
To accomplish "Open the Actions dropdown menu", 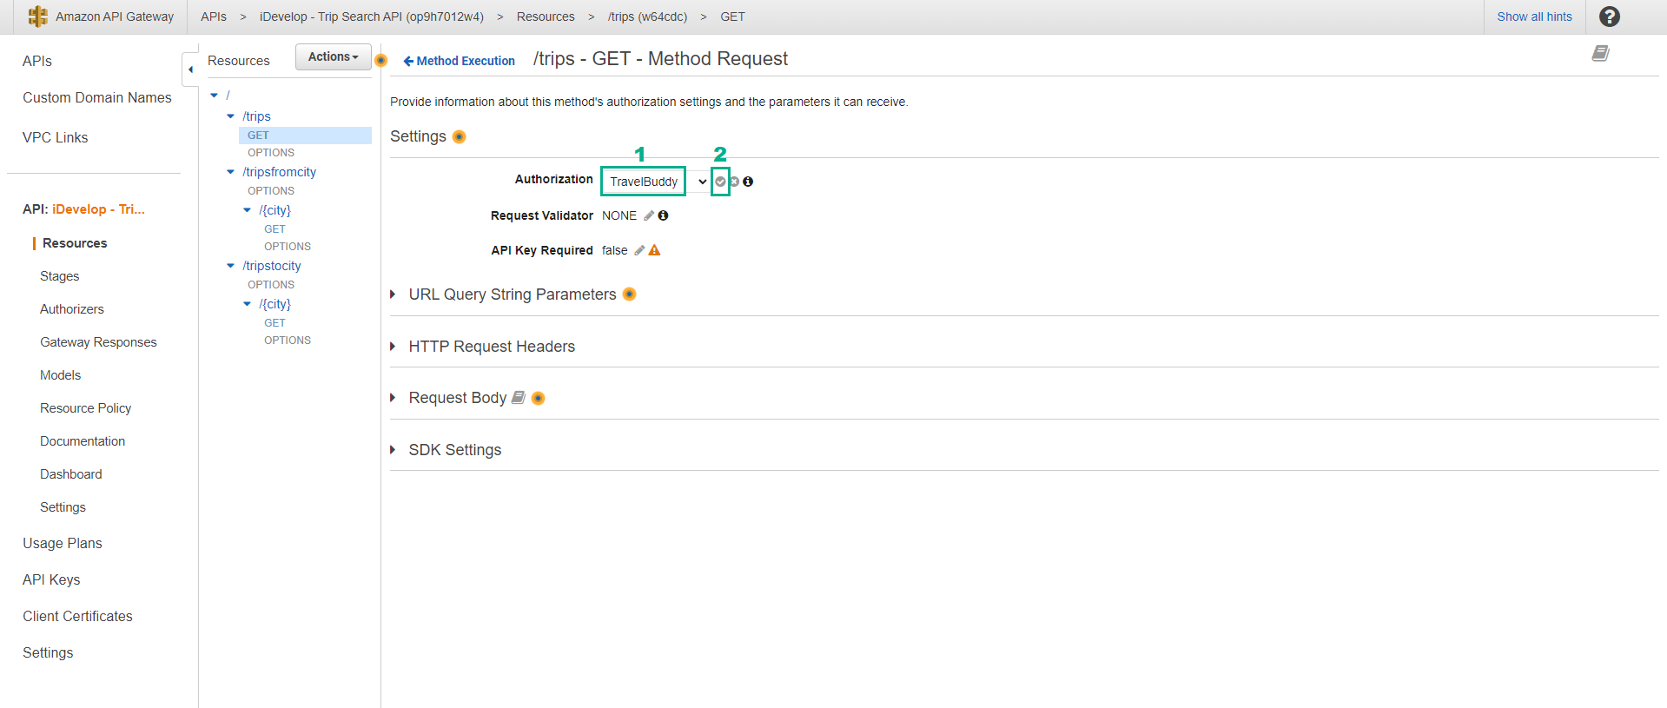I will pos(334,56).
